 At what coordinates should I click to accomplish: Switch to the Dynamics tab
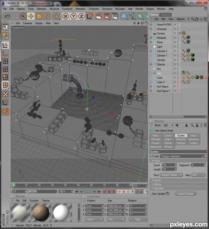[193, 139]
